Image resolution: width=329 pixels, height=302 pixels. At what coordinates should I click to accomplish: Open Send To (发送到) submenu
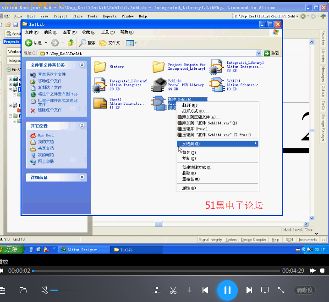tap(218, 144)
